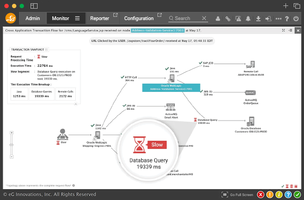Viewport: 304px width, 200px height.
Task: Click the large hourglass slow icon
Action: [x=139, y=145]
